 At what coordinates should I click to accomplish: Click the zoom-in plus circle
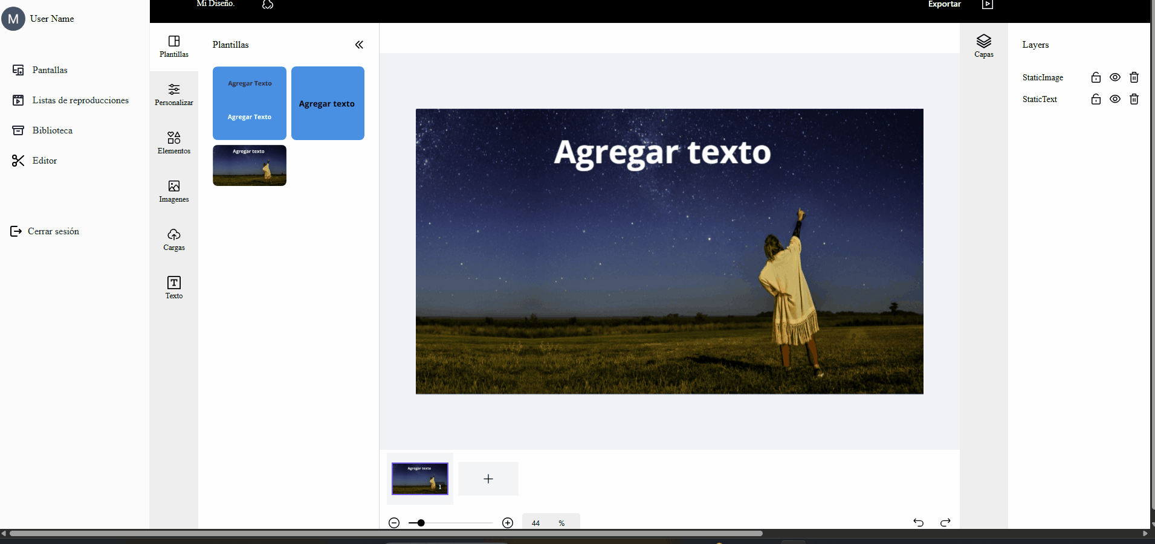coord(508,523)
